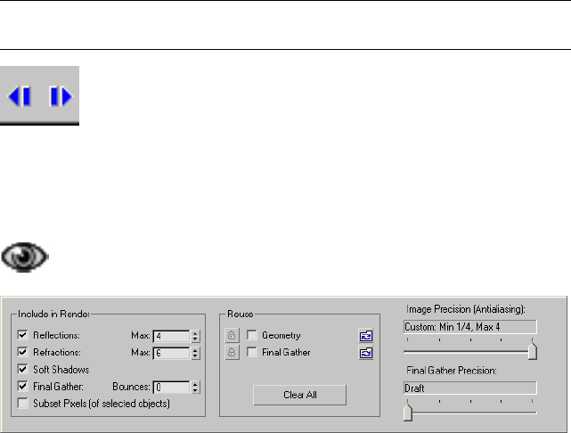
Task: Click the Reuse group label
Action: 240,314
